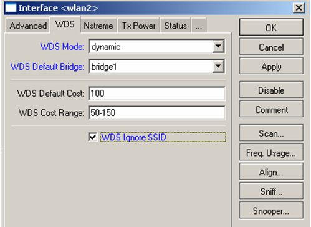Launch the Align... tool
Screen dimensions: 311x227
point(271,172)
